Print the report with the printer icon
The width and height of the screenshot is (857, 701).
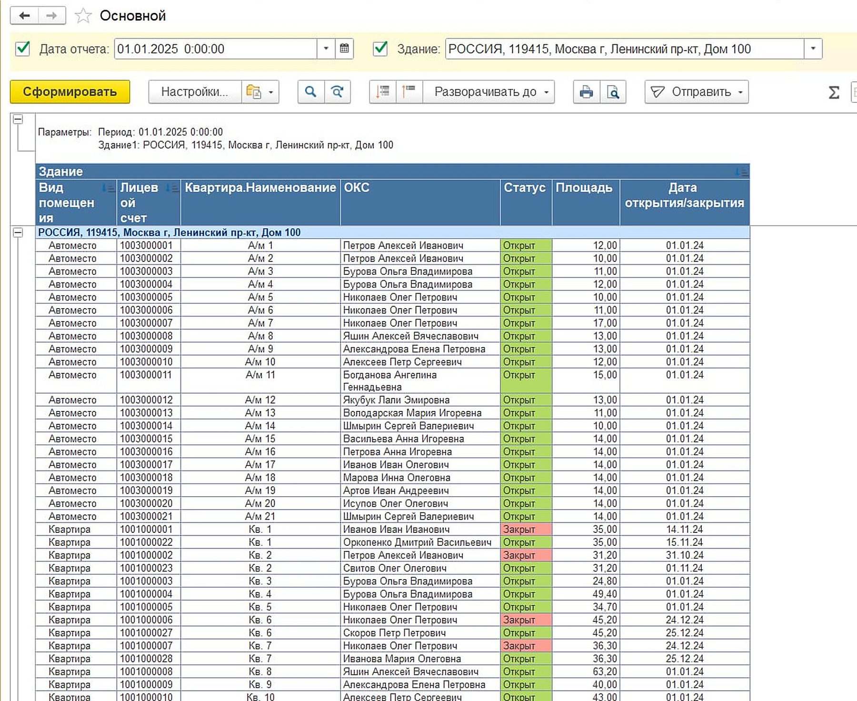[x=587, y=91]
